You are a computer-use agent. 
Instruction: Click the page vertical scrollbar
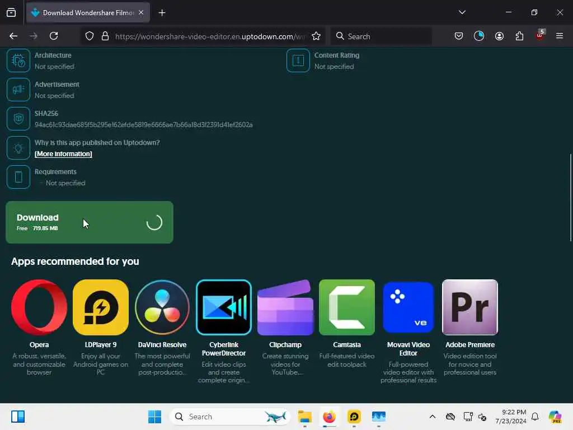(570, 198)
